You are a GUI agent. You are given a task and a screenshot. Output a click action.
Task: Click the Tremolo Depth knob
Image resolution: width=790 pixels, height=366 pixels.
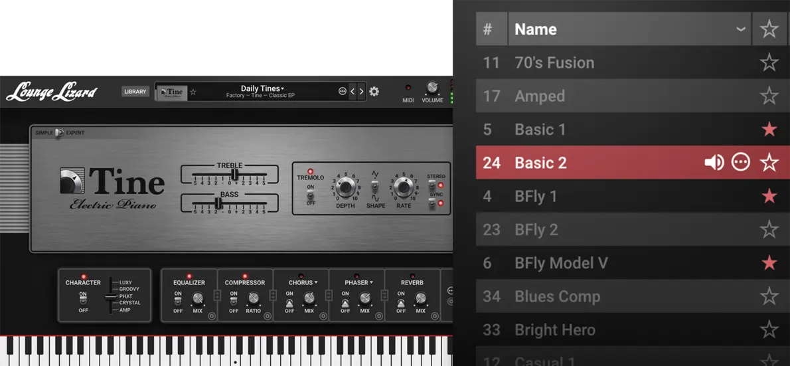coord(345,187)
